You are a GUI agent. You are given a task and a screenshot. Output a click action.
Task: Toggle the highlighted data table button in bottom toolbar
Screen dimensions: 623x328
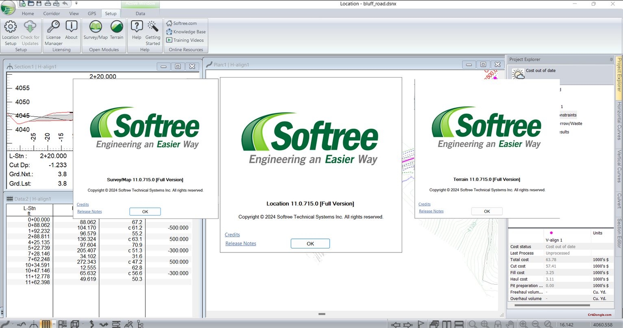point(46,324)
